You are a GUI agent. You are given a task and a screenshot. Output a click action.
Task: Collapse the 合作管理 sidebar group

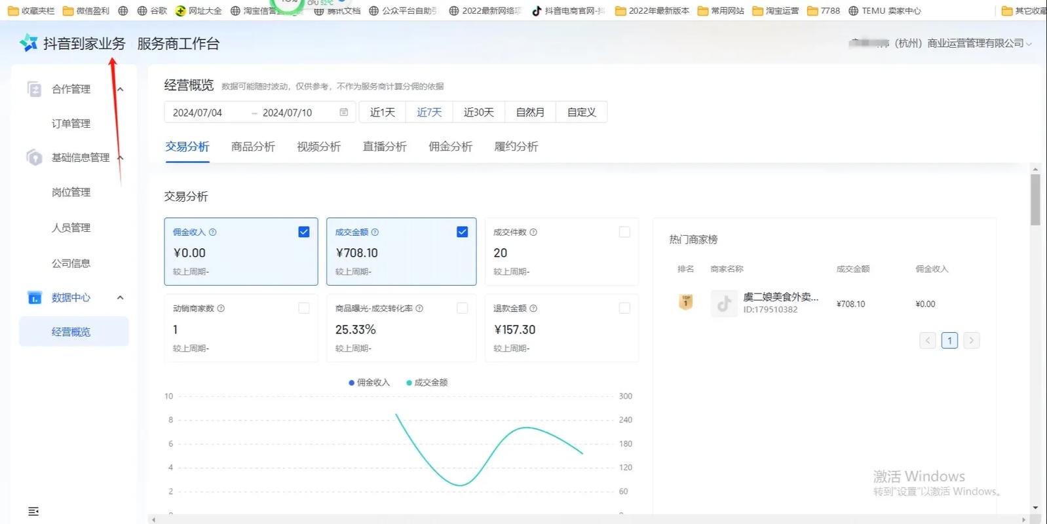tap(120, 89)
